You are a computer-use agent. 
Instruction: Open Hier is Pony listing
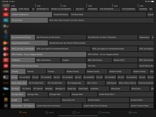[96, 83]
